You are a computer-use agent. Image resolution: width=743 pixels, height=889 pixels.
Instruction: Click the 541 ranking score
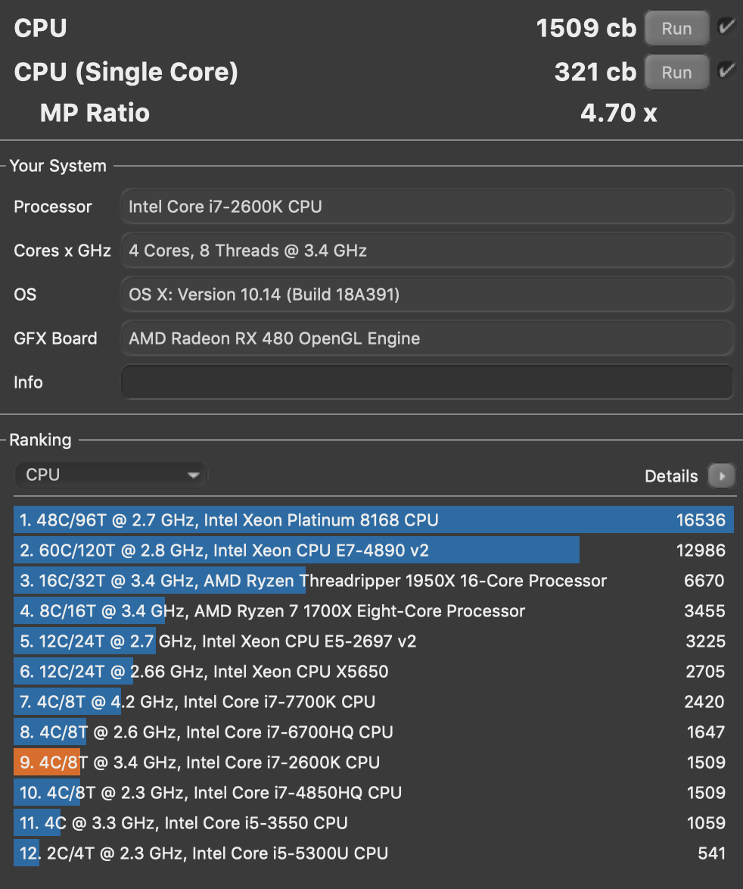tap(712, 853)
